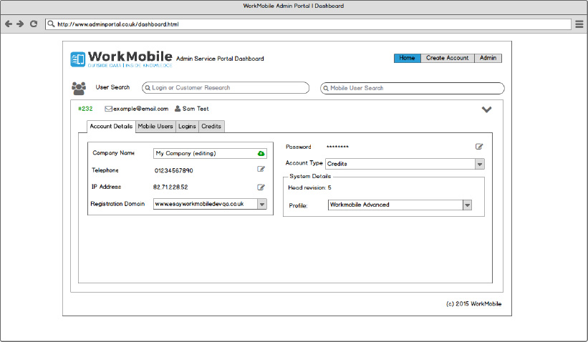Click the user group icon
Image resolution: width=588 pixels, height=342 pixels.
click(x=79, y=88)
